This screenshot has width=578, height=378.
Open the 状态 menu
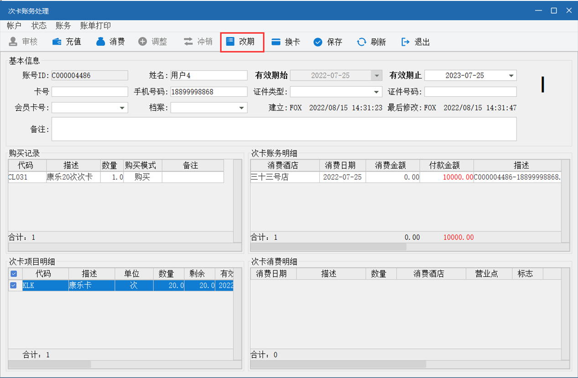(39, 26)
